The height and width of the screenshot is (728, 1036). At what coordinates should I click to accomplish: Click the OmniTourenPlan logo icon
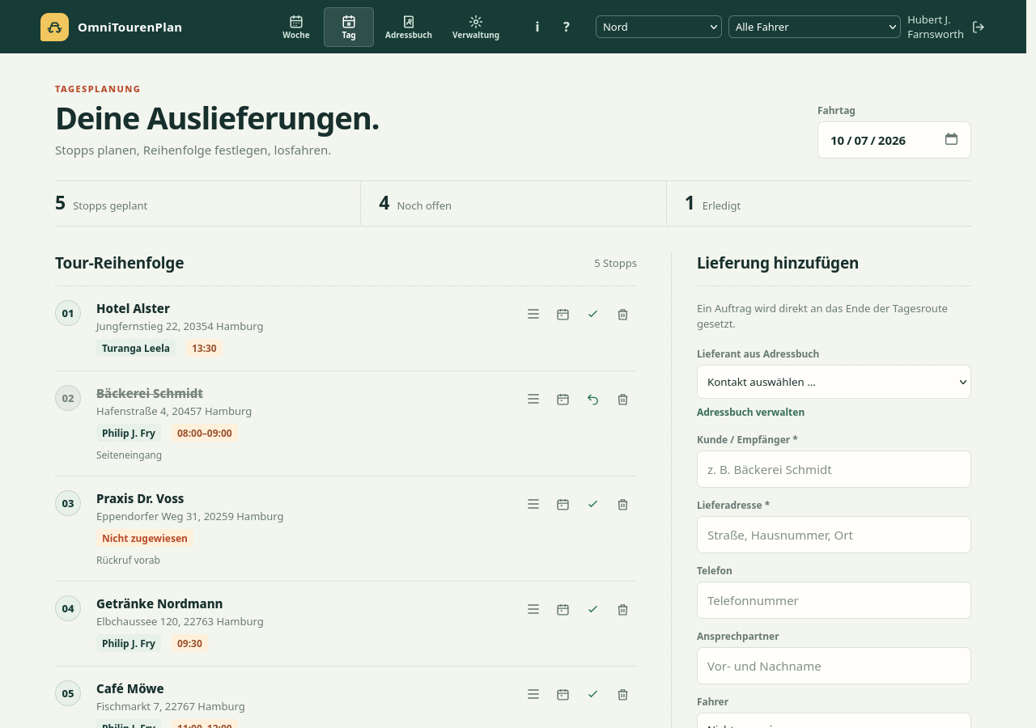pyautogui.click(x=54, y=27)
